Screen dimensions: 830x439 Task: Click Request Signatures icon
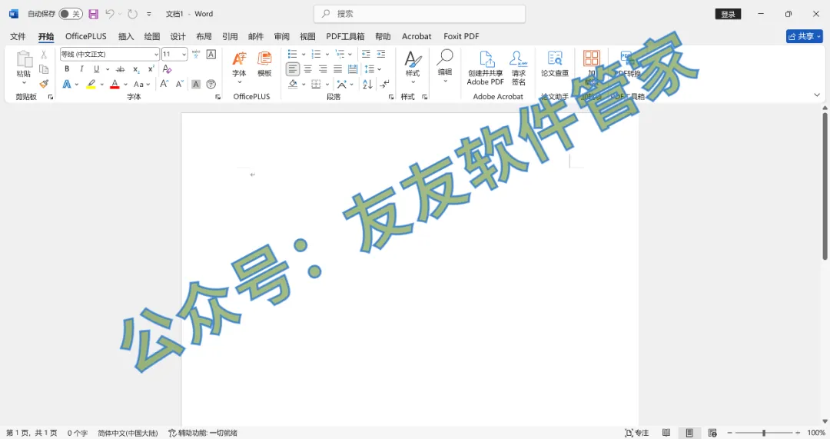pyautogui.click(x=519, y=68)
